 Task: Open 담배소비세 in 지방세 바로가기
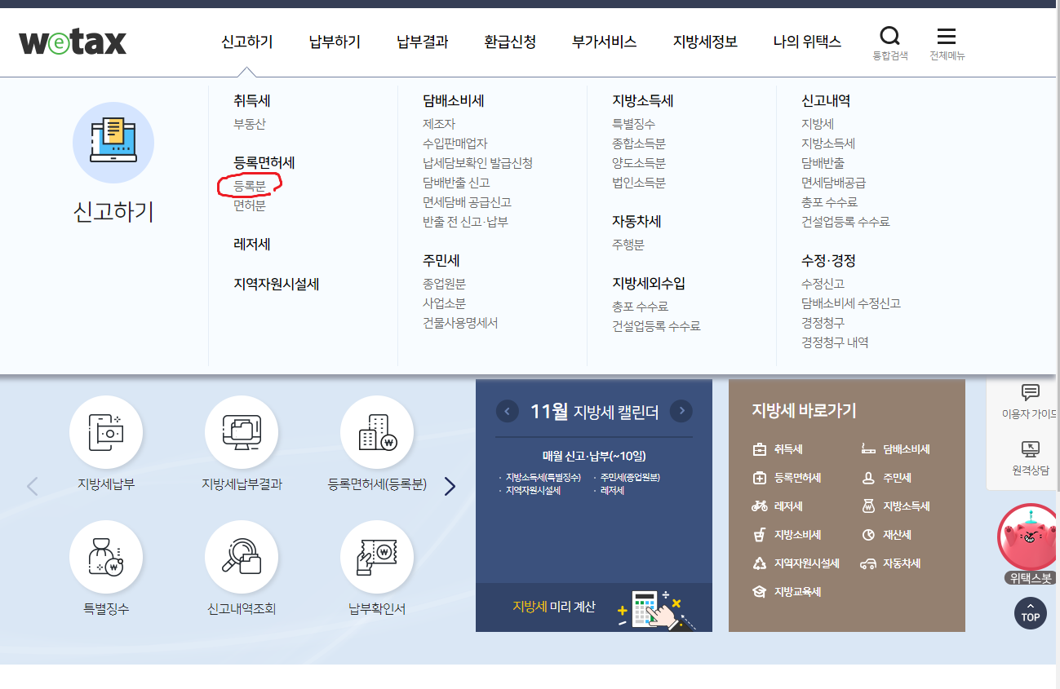896,449
